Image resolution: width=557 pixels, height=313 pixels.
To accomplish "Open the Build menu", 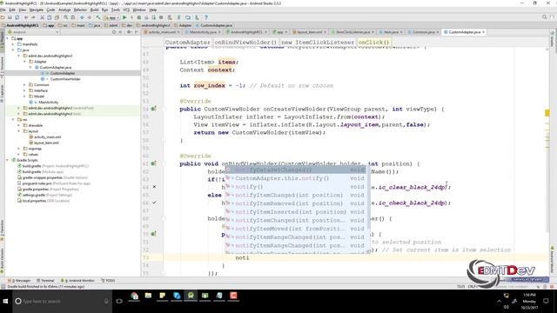I will 94,10.
